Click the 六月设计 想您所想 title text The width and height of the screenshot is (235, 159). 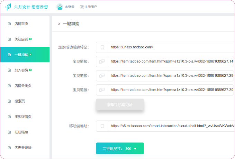[x=31, y=7]
